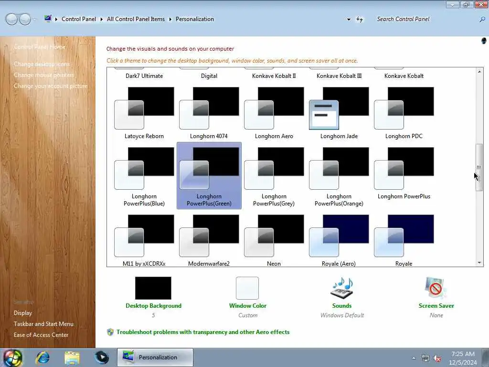This screenshot has width=489, height=367.
Task: Click the search magnifier icon
Action: point(482,19)
